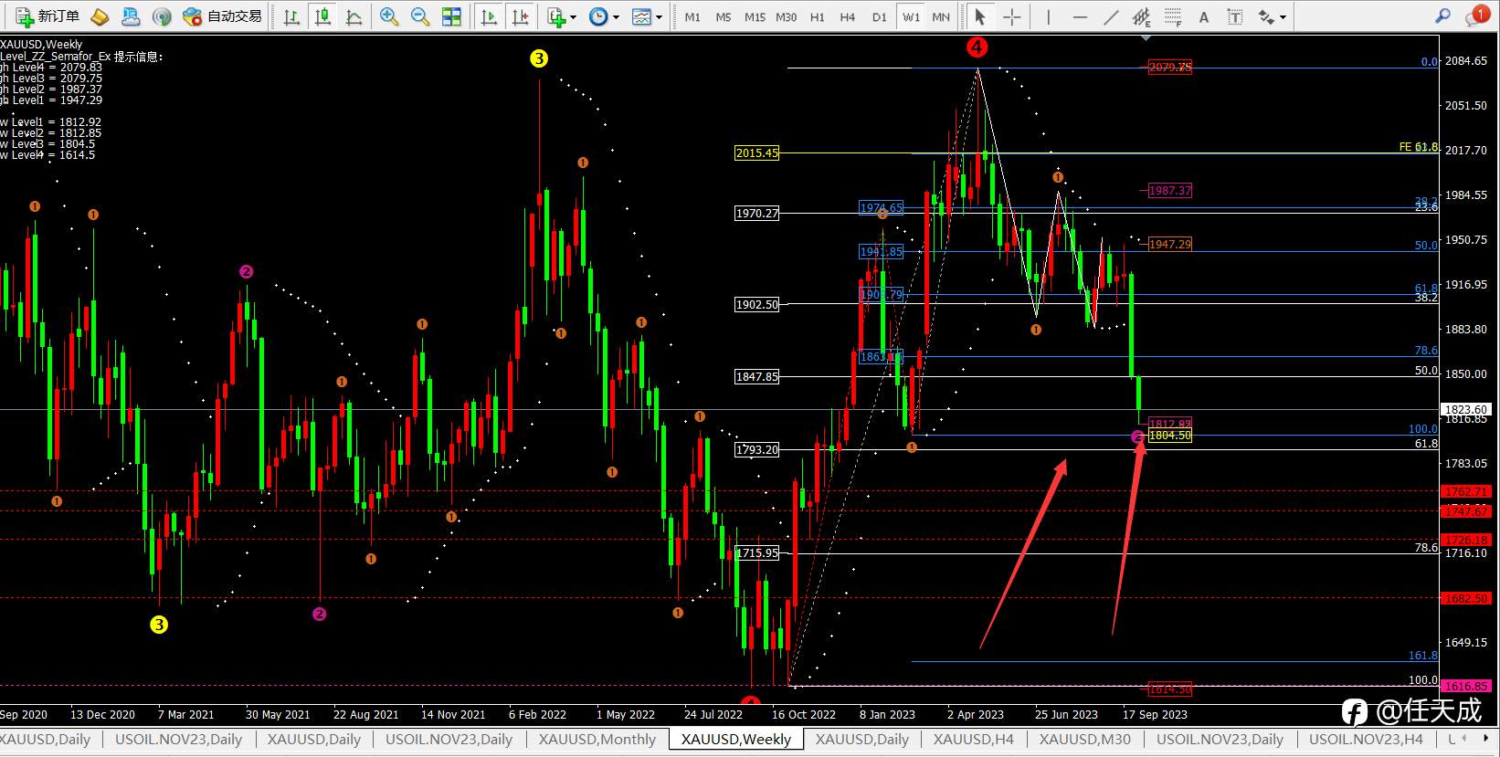Click the 1902.50 price label

click(757, 305)
